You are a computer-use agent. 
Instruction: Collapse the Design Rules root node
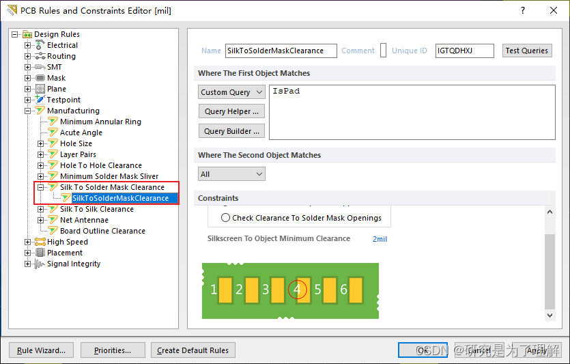14,35
